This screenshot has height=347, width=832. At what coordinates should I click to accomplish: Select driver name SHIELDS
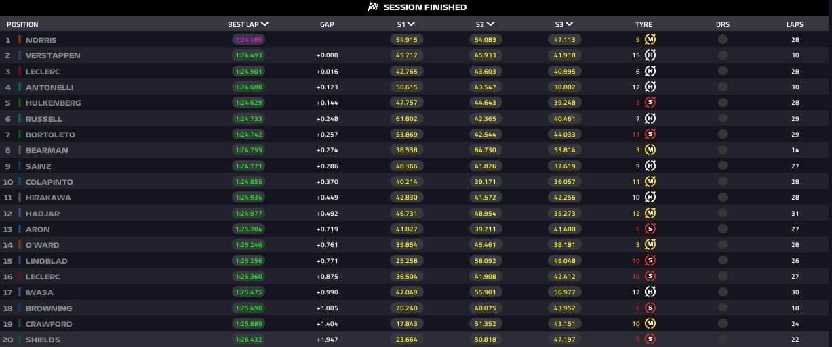(43, 340)
